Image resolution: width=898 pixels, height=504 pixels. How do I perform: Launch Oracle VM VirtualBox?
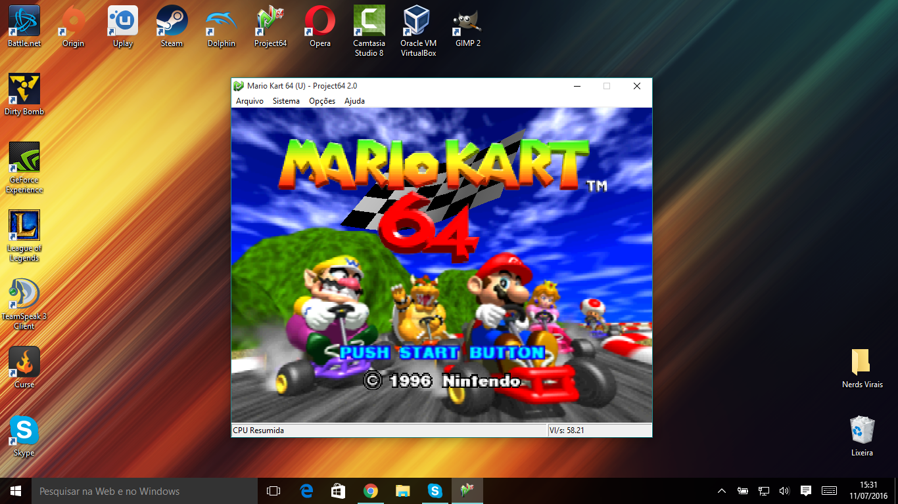417,20
